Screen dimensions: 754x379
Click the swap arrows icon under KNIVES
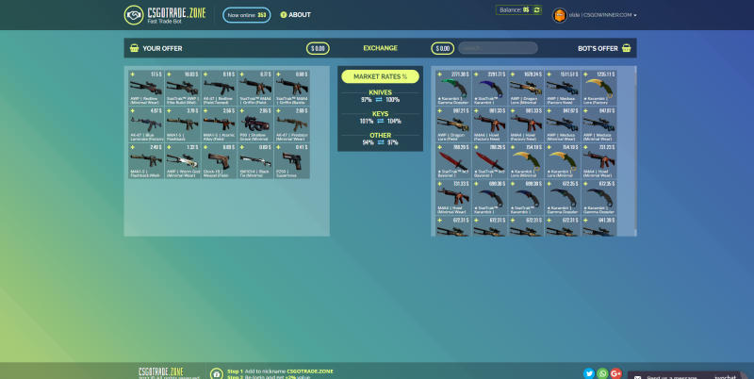[379, 100]
